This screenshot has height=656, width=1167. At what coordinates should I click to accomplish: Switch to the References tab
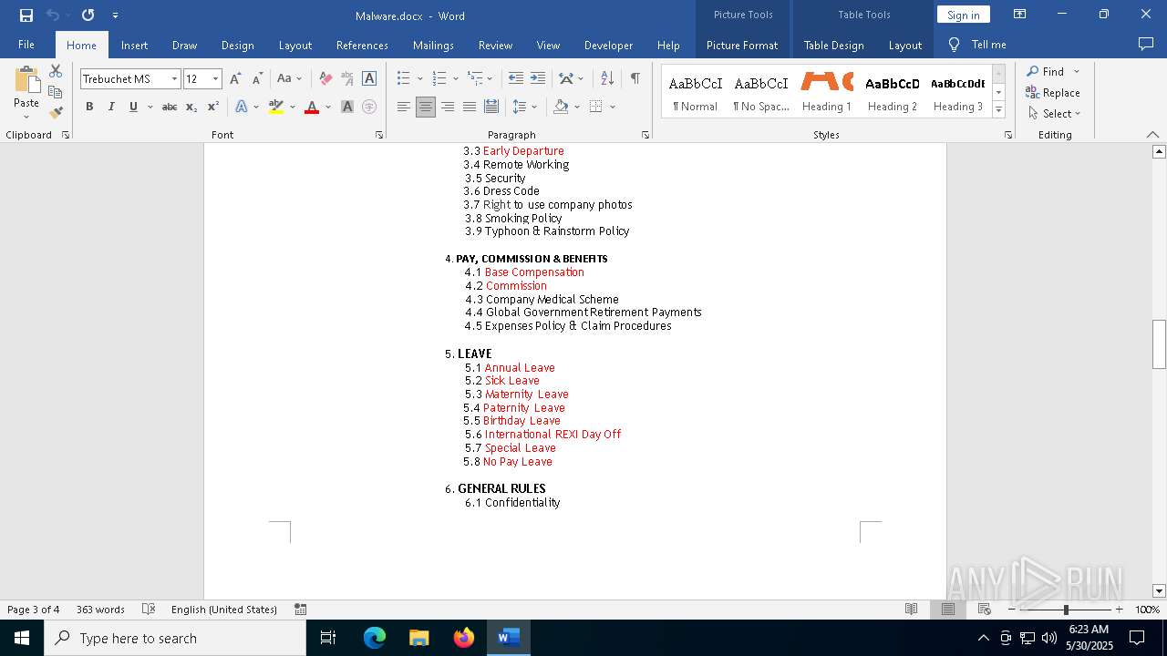(x=362, y=45)
